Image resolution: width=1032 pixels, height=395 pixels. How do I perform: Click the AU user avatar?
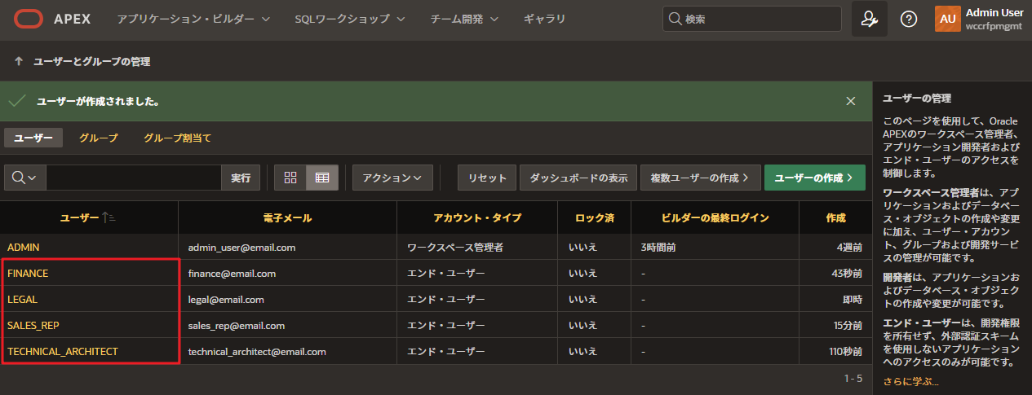click(x=947, y=19)
